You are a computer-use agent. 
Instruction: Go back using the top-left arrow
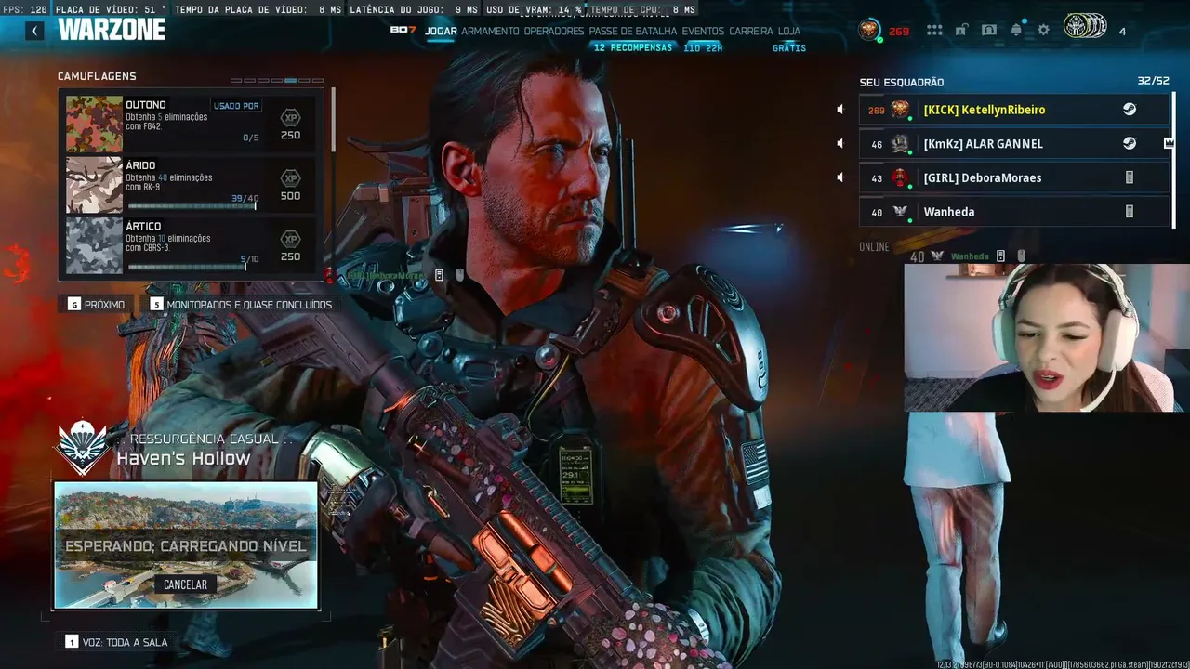[34, 31]
